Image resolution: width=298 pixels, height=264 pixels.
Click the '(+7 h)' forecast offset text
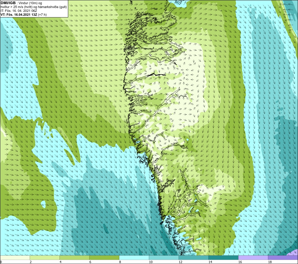coord(42,15)
